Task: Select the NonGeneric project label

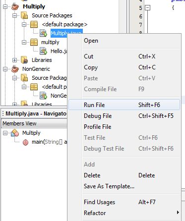Action: click(x=36, y=69)
